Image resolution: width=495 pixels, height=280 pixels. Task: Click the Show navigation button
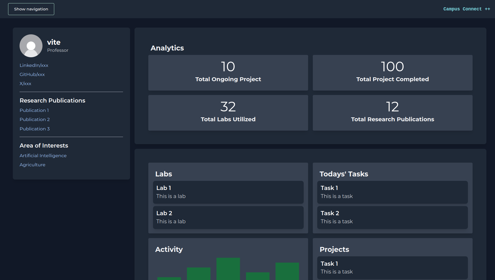(x=31, y=9)
